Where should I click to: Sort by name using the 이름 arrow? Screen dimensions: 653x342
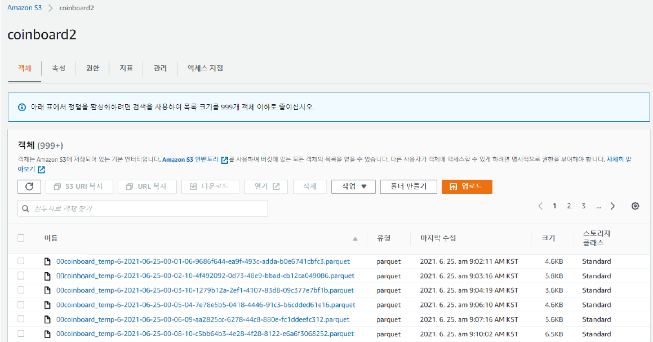click(356, 239)
